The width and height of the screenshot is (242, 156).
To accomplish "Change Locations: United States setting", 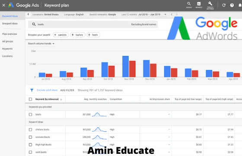I will click(x=45, y=14).
